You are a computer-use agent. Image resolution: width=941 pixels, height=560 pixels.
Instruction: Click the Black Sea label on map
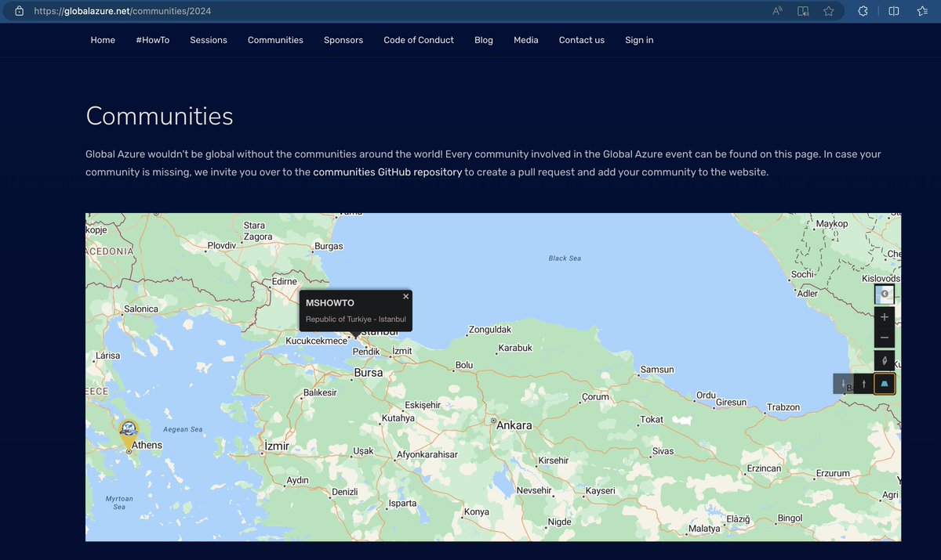pyautogui.click(x=565, y=258)
